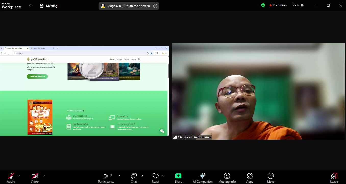
Task: Click the green Share screen button
Action: pyautogui.click(x=178, y=178)
